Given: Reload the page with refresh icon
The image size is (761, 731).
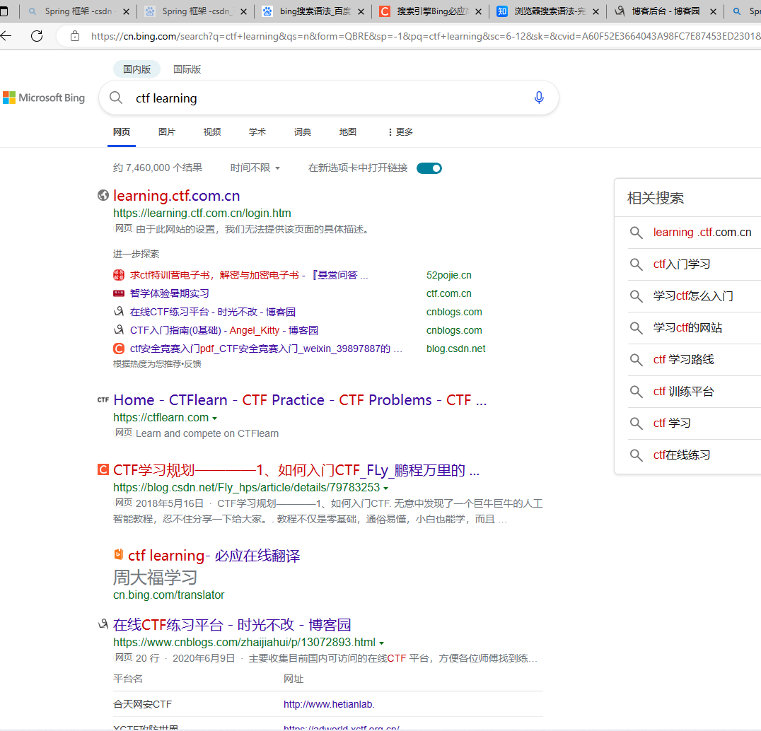Looking at the screenshot, I should (37, 35).
